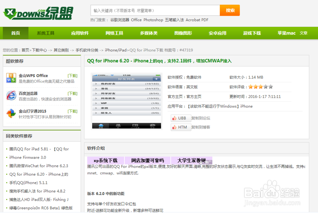Open the 网店加盟可靠吗 ad link
Image resolution: width=318 pixels, height=214 pixels.
pos(148,161)
